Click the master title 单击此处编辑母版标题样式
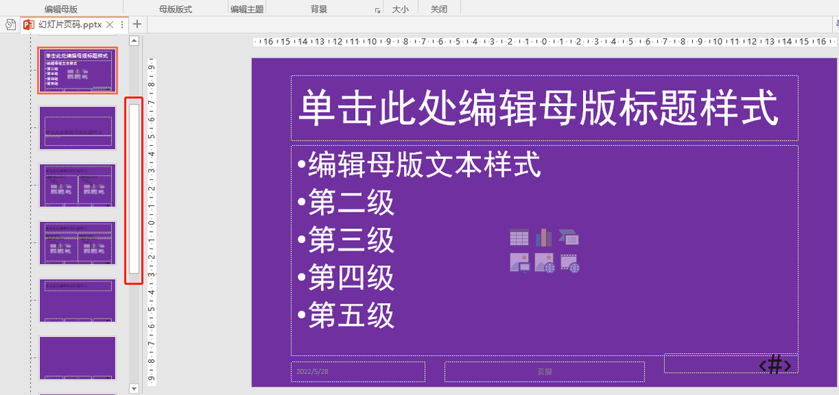 [x=538, y=109]
